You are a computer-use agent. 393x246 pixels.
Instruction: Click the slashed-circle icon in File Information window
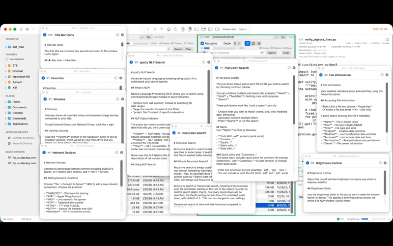tap(382, 75)
